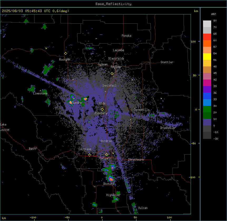The image size is (227, 221).
Task: Pick the bright blue 33-36 dBZ swatch
Action: [207, 96]
